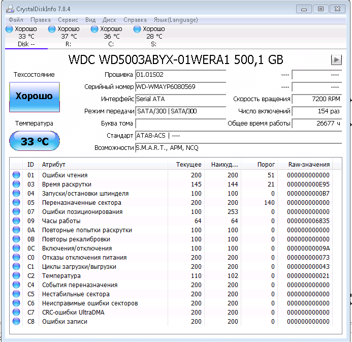Screen dimensions: 352x342
Task: Click the Атрибут column header
Action: click(53, 165)
